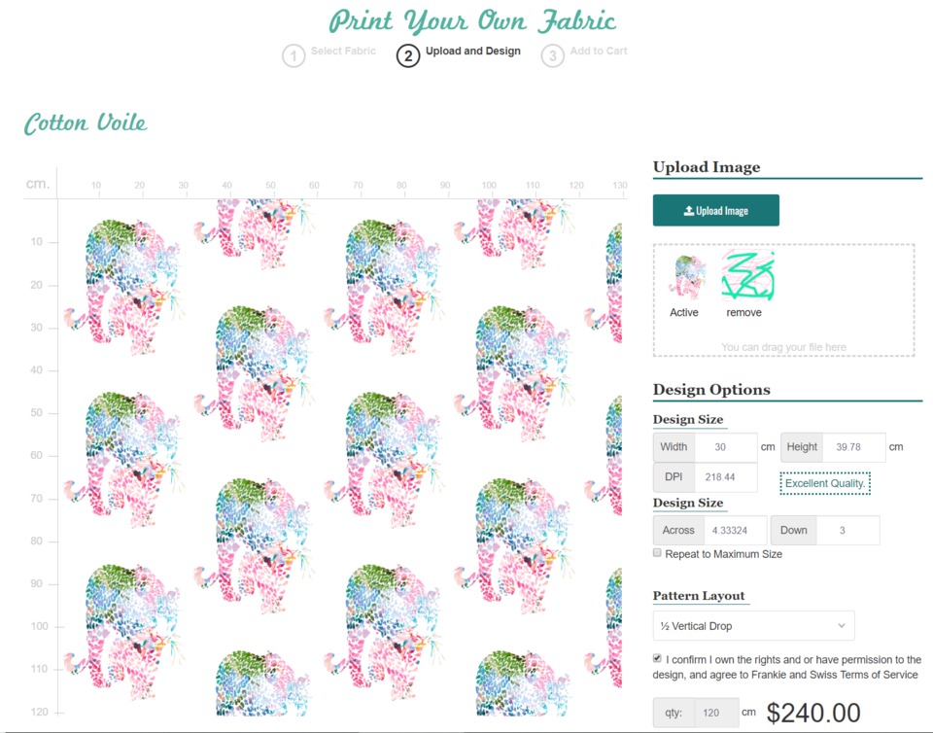Click the Across repeat input field
The image size is (933, 733).
click(736, 530)
